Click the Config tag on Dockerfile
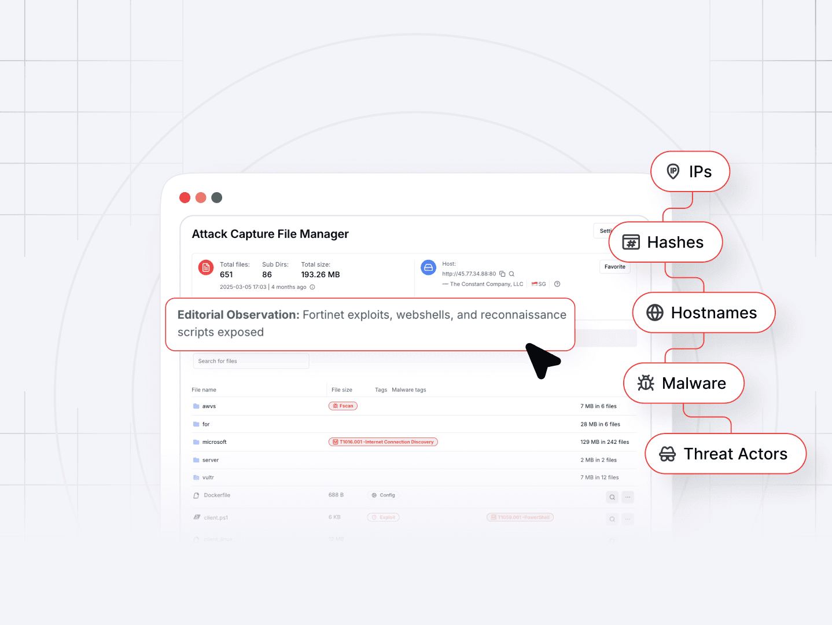 (x=384, y=495)
